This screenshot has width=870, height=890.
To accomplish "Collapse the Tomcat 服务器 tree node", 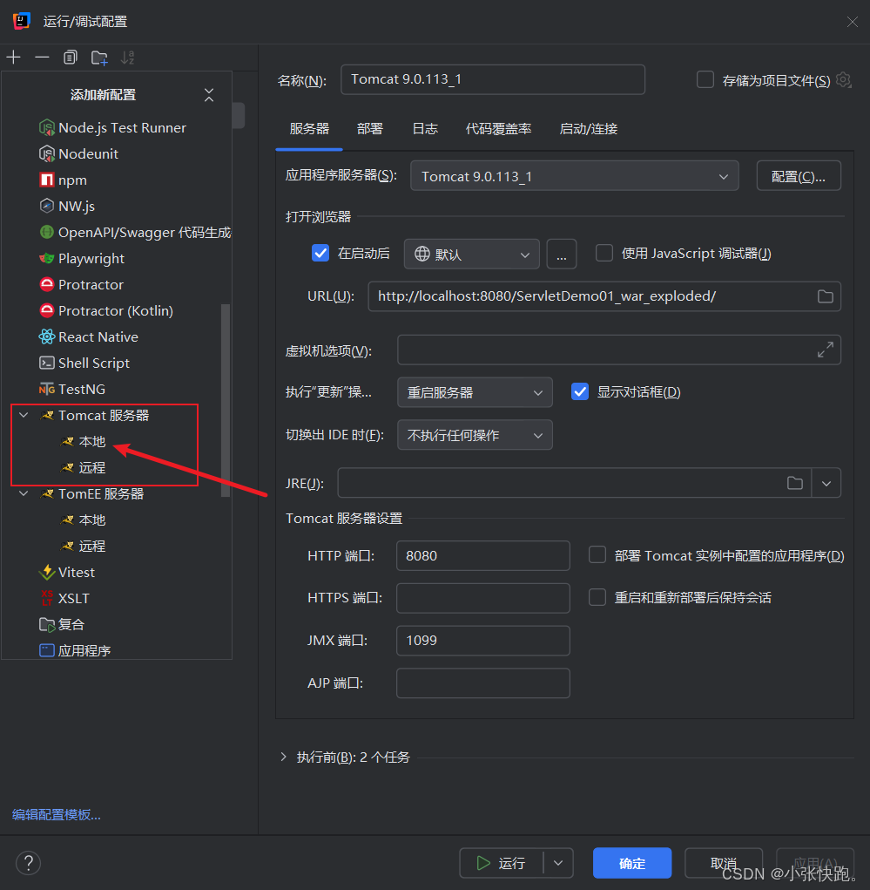I will click(24, 416).
